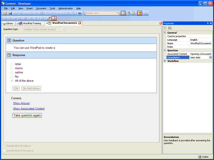Viewport: 214px width, 160px height.
Task: Select the fax radio option
Action: pyautogui.click(x=12, y=77)
